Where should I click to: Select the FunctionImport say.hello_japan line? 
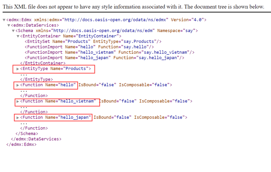coord(104,58)
